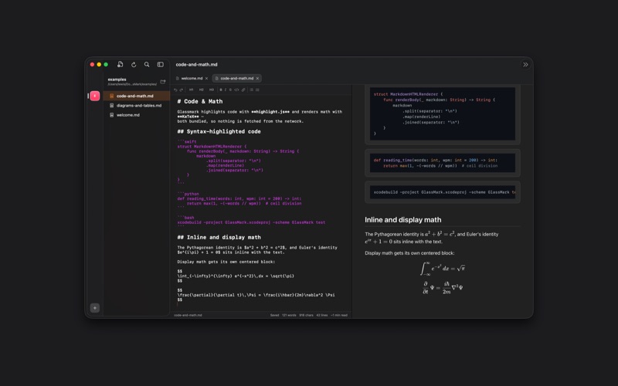Viewport: 618px width, 386px height.
Task: Click the '121 words' status bar entry
Action: (x=289, y=315)
